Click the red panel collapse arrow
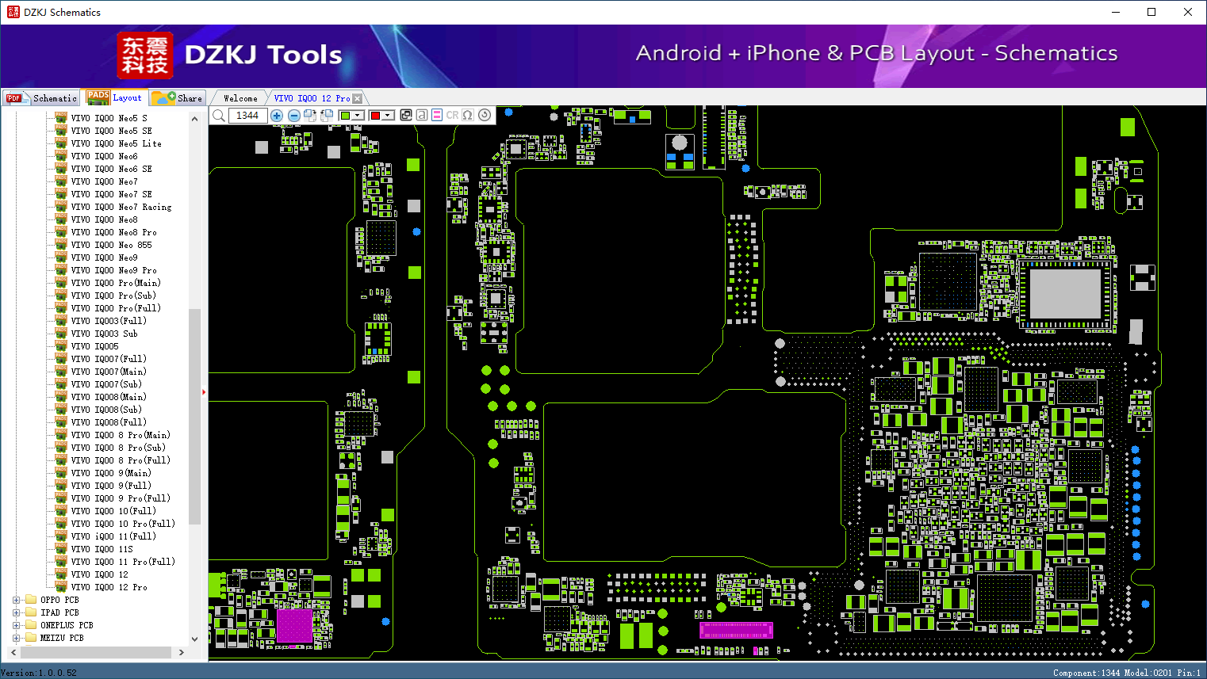This screenshot has height=679, width=1207. pyautogui.click(x=204, y=392)
